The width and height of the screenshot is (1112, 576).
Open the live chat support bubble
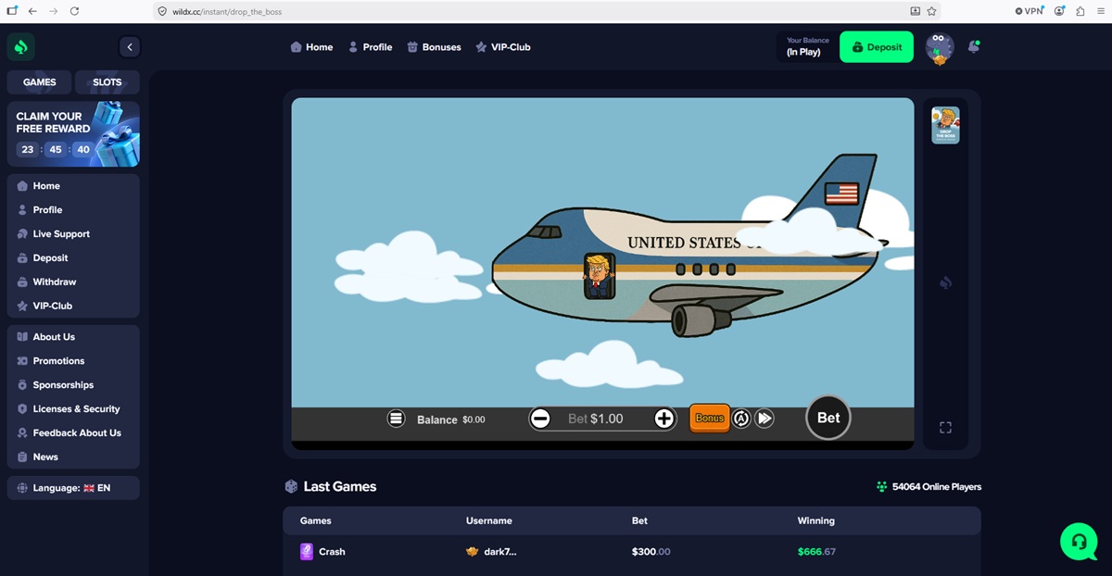click(1079, 541)
